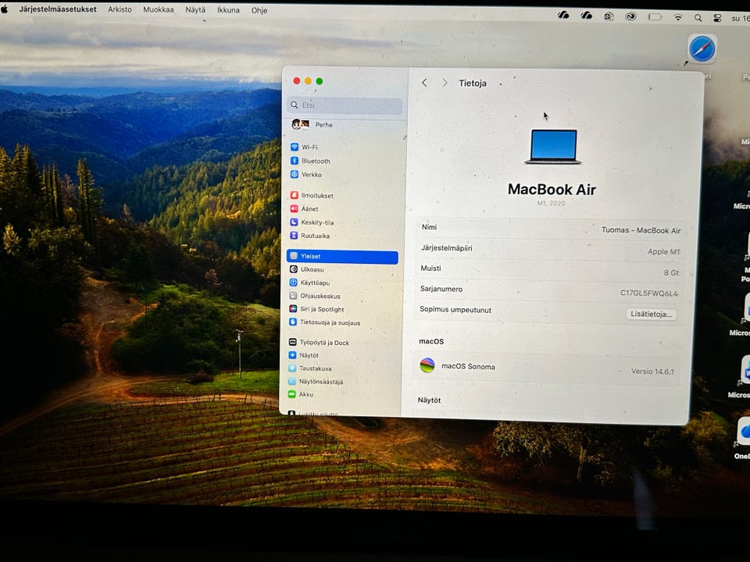750x562 pixels.
Task: Select the Verkko globe icon
Action: click(295, 174)
